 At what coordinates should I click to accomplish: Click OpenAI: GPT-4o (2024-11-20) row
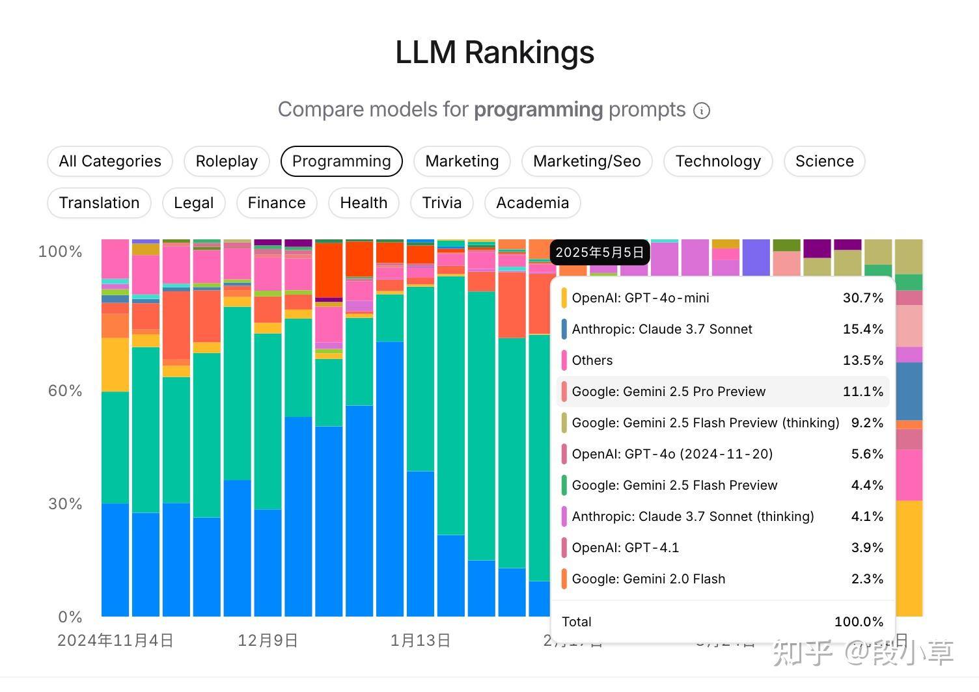click(723, 454)
